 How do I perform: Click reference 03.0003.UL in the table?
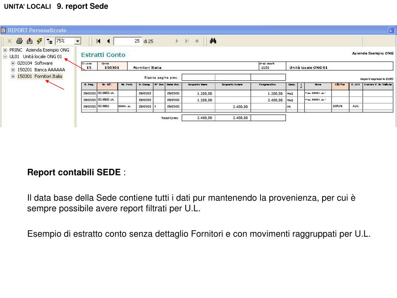[x=106, y=93]
